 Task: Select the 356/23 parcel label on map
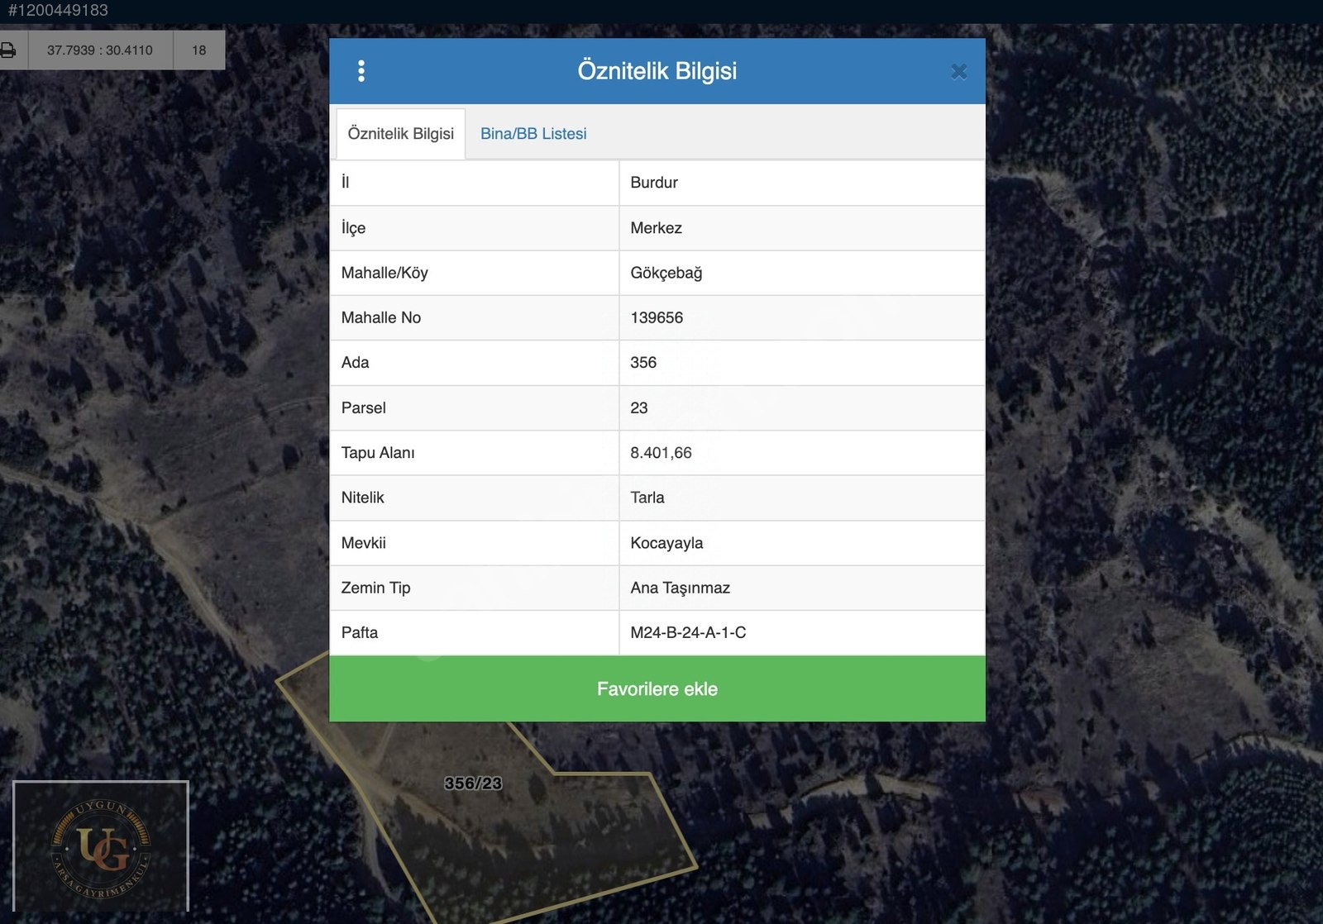coord(473,783)
